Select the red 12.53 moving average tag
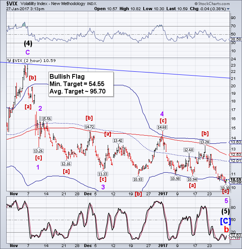The height and width of the screenshot is (249, 242). coord(235,155)
